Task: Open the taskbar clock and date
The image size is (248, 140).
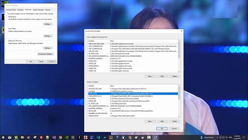Action: [237, 137]
